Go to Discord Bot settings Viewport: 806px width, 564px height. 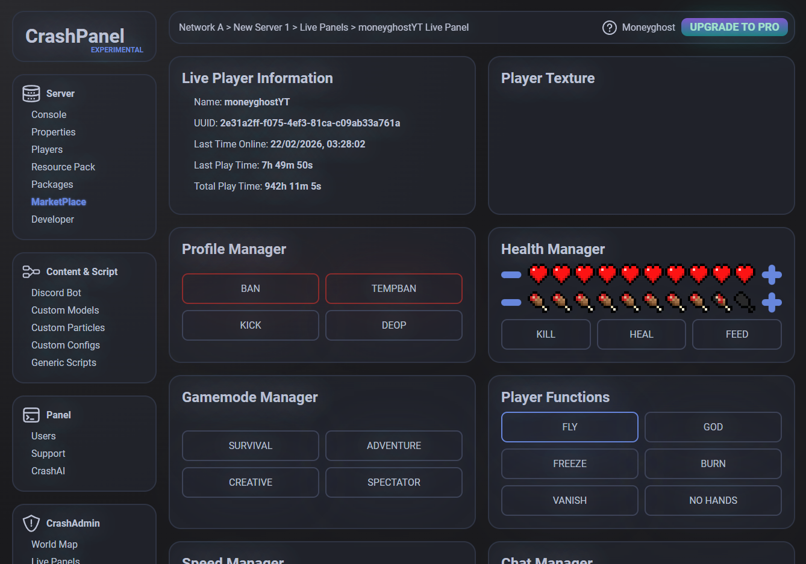pos(56,293)
